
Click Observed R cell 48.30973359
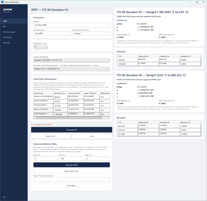pos(76,106)
